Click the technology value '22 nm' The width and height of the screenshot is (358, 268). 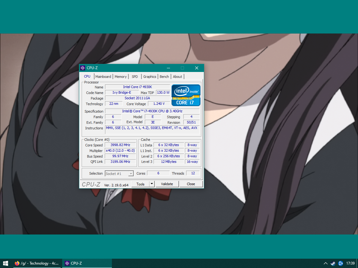(x=114, y=104)
